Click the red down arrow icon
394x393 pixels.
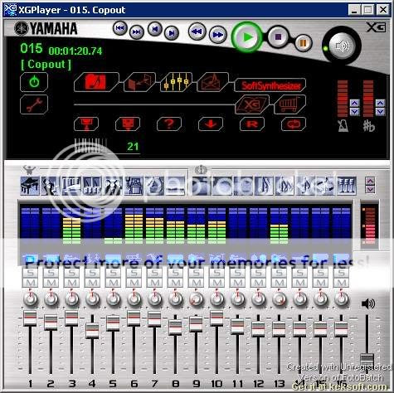click(211, 124)
